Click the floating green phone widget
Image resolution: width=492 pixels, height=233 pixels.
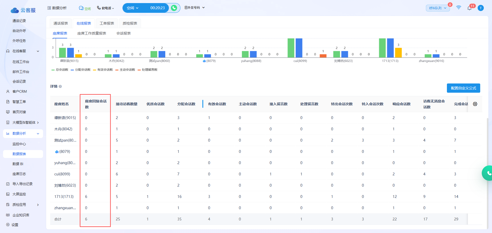click(x=488, y=173)
